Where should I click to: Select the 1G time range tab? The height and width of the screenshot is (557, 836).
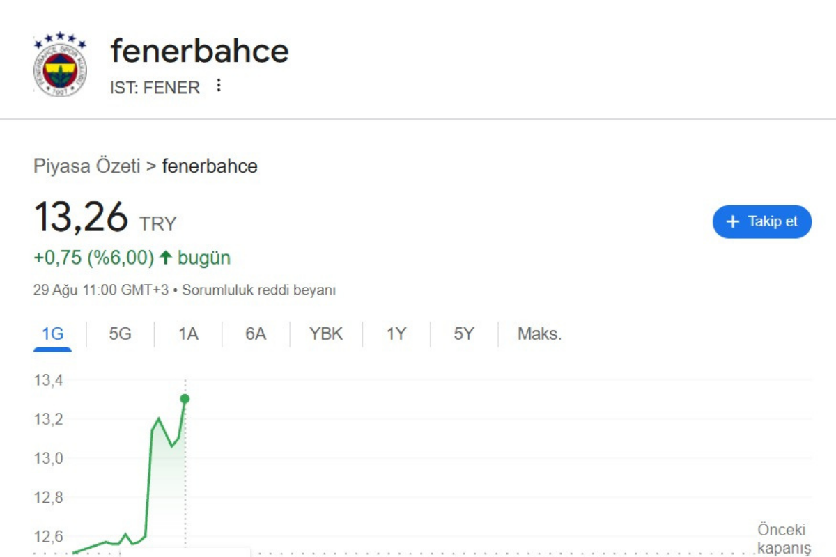tap(53, 334)
